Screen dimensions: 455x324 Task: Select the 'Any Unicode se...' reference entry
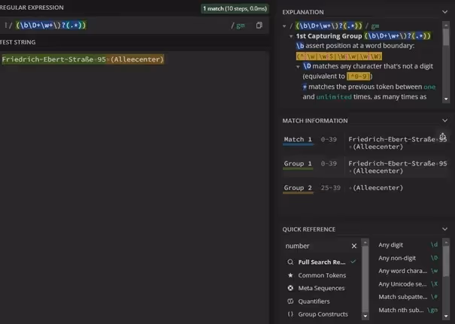coord(408,284)
